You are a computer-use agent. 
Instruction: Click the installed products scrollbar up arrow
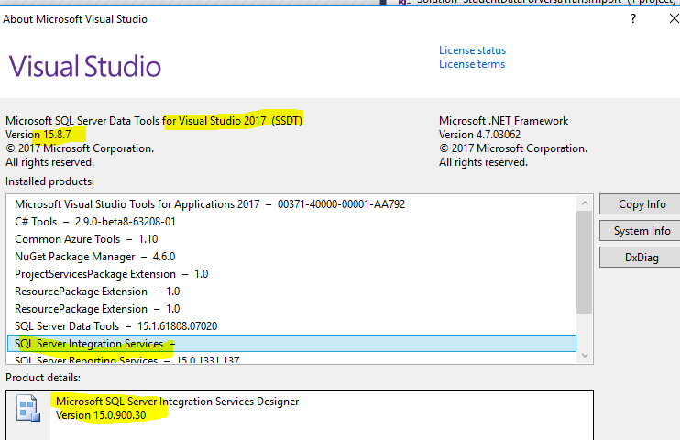pyautogui.click(x=584, y=201)
